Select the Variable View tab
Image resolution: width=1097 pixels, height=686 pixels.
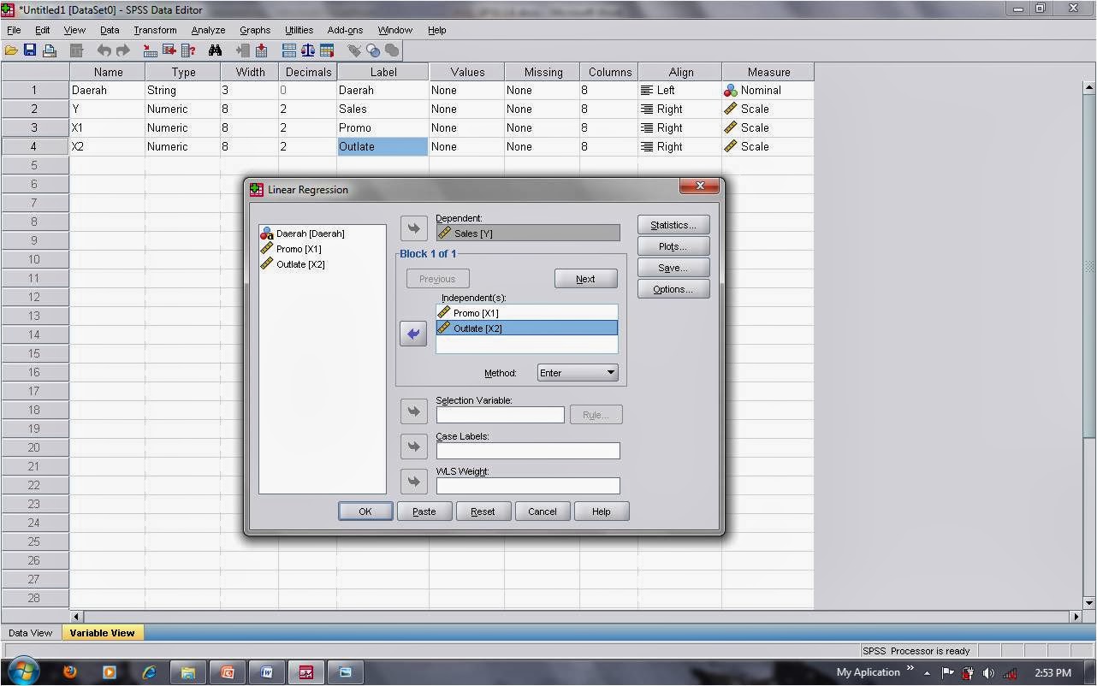tap(102, 633)
